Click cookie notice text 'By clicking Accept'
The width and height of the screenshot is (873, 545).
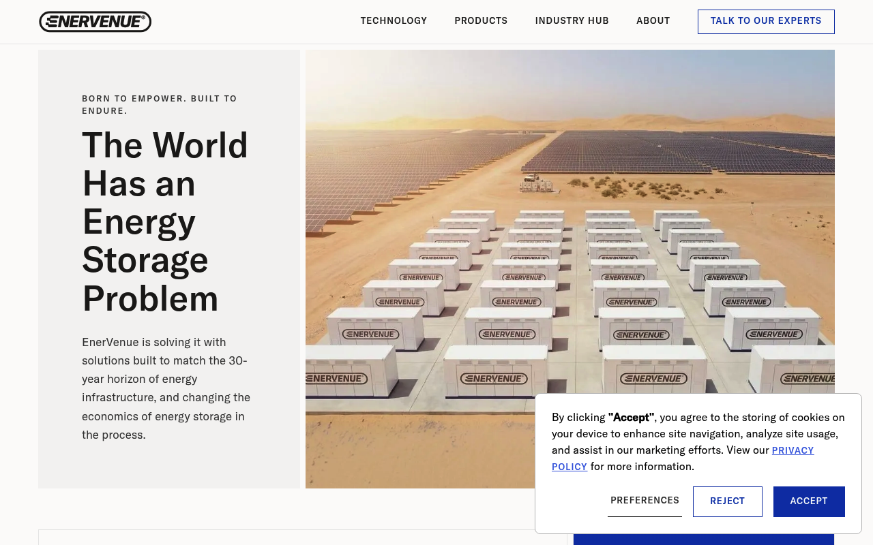click(x=698, y=441)
